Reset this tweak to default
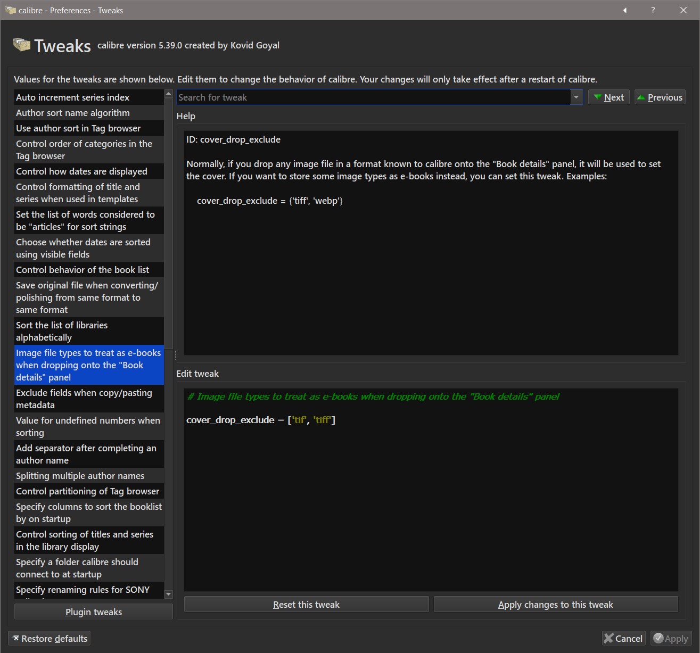This screenshot has width=700, height=653. click(306, 605)
